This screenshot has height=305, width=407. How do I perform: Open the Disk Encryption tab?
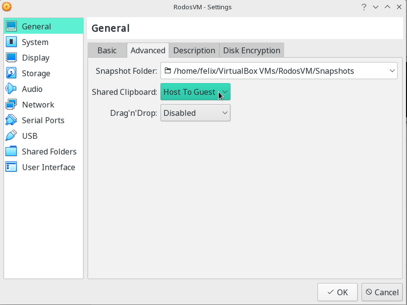click(x=251, y=50)
